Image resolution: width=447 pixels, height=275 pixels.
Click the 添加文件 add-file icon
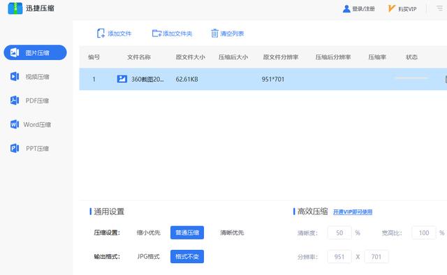(x=101, y=34)
